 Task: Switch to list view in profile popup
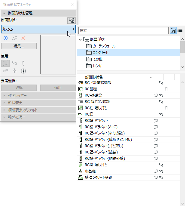pos(180,30)
